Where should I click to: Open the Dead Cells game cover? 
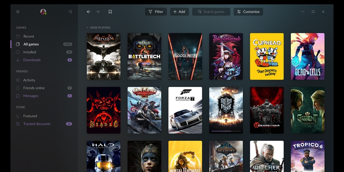(308, 56)
